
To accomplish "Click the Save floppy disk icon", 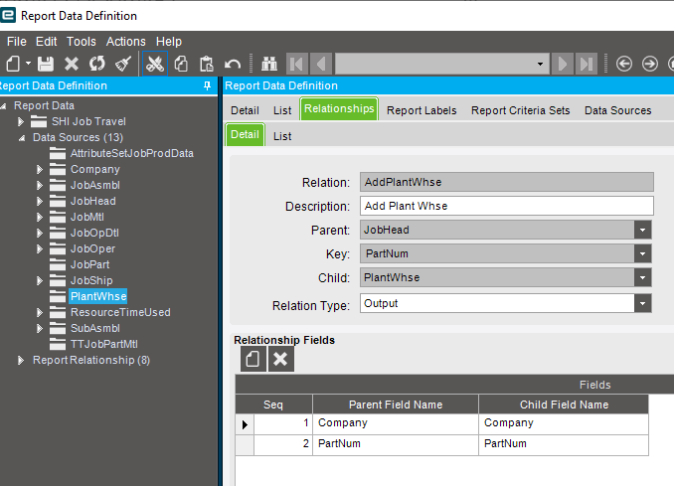I will 46,64.
